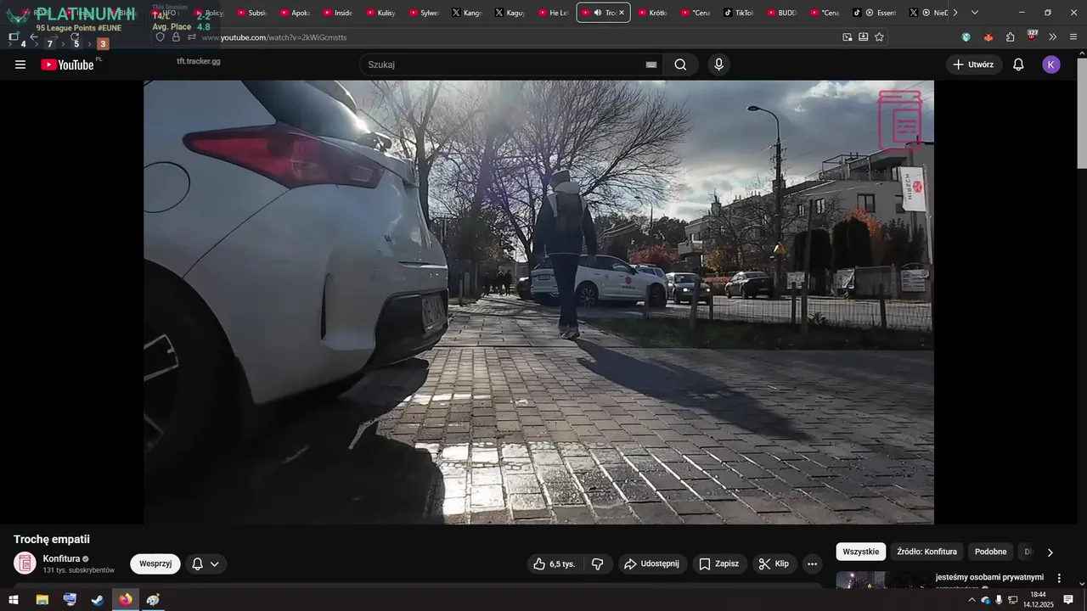Open the YouTube guide hamburger menu
Screen dimensions: 1087x611
pyautogui.click(x=20, y=64)
